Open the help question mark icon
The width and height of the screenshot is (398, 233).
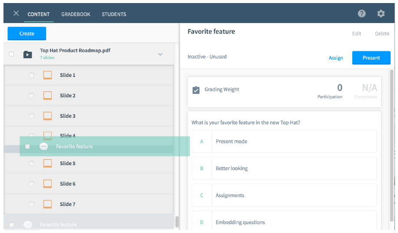(x=362, y=13)
